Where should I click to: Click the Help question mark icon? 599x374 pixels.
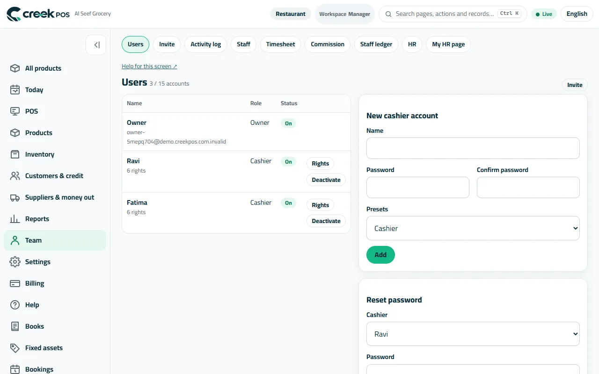click(15, 305)
